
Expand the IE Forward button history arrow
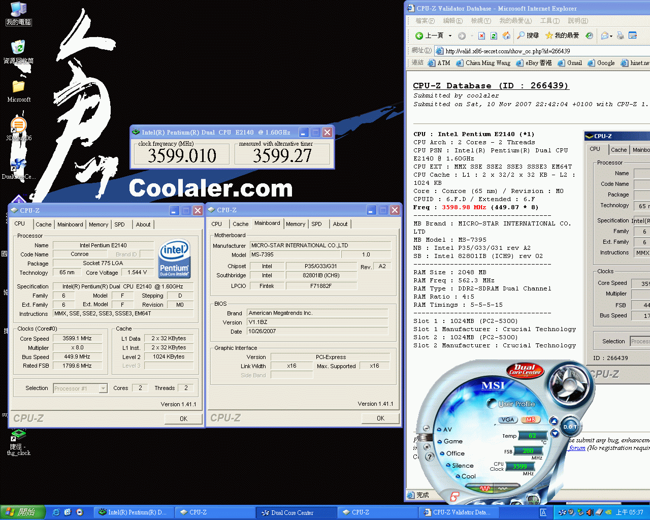click(x=472, y=36)
